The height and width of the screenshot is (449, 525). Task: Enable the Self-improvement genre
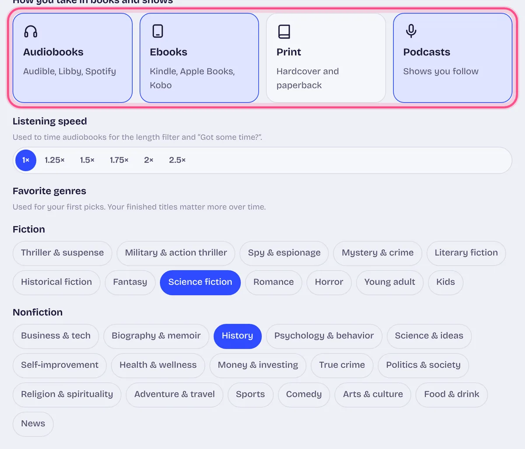pos(60,365)
